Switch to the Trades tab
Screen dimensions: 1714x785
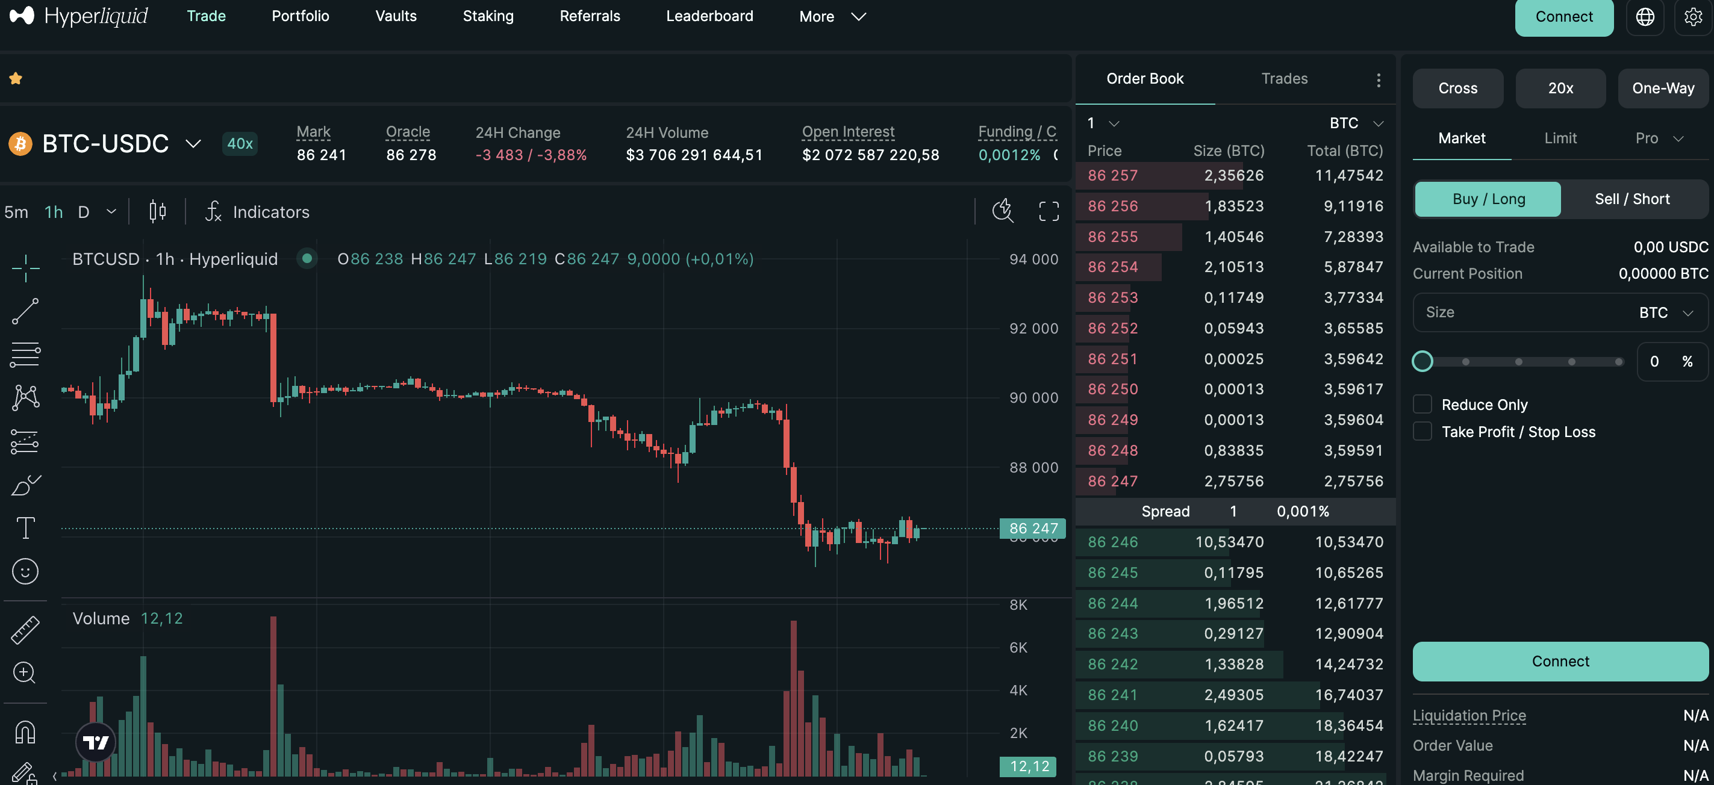click(x=1283, y=78)
